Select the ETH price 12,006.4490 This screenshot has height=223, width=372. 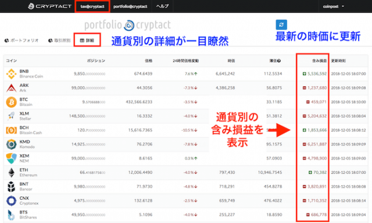point(140,173)
